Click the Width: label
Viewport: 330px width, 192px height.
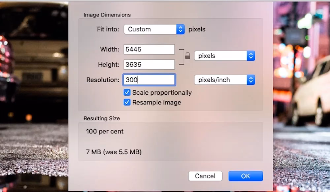coord(110,49)
